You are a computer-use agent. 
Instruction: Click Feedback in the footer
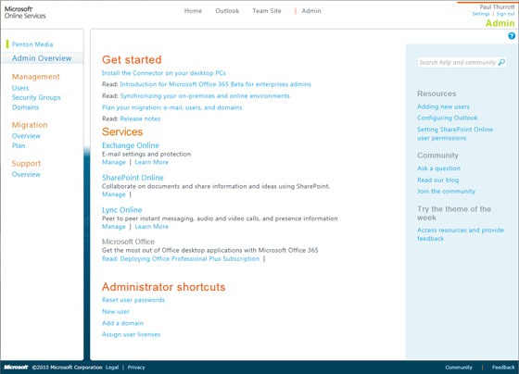click(503, 367)
